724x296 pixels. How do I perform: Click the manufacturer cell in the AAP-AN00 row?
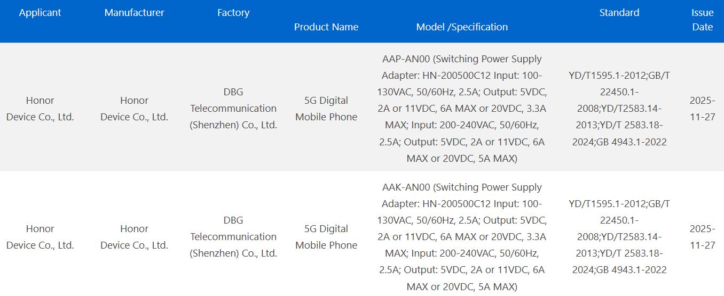coord(134,109)
